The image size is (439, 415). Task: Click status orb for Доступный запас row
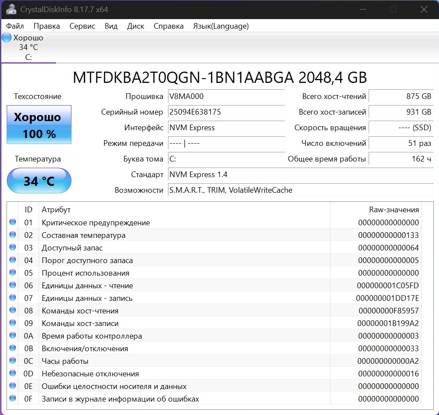[x=13, y=247]
